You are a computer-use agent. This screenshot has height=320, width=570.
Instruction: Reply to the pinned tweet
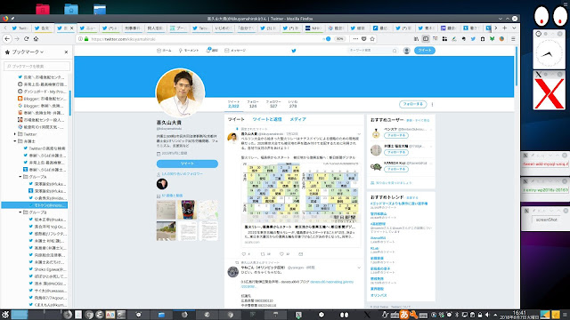[x=243, y=254]
